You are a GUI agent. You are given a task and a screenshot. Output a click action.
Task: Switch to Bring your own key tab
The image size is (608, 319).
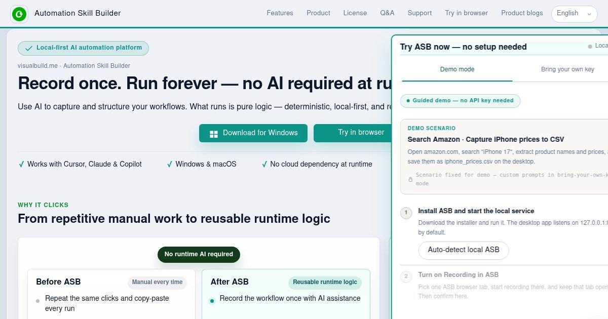coord(567,69)
